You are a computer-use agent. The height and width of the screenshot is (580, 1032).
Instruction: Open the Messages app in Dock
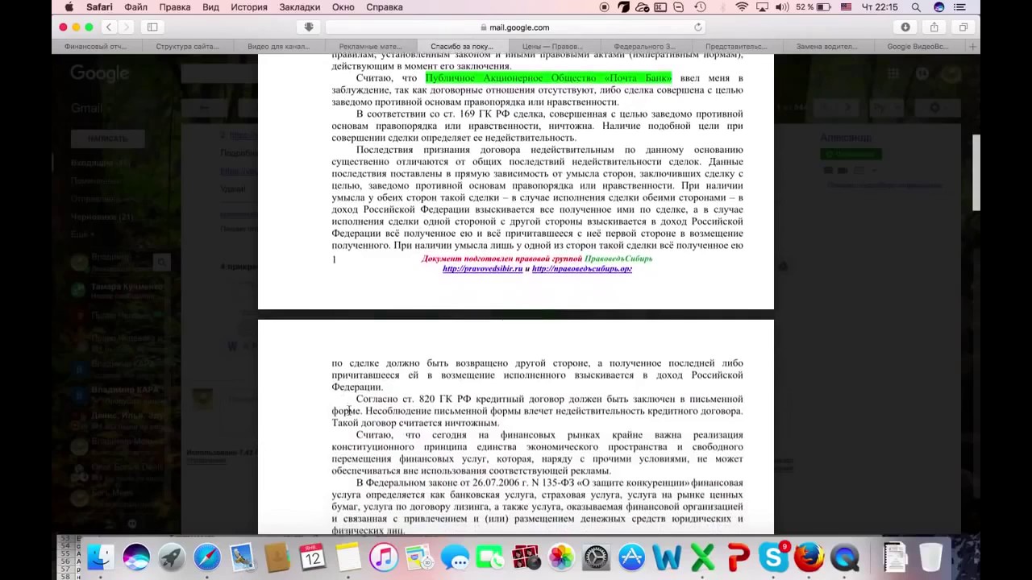pyautogui.click(x=455, y=557)
